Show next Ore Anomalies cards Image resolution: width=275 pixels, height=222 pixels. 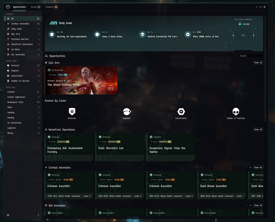click(x=250, y=206)
